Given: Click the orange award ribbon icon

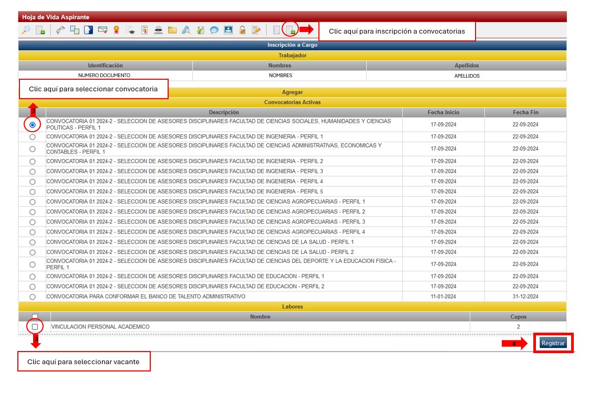Looking at the screenshot, I should (x=117, y=30).
